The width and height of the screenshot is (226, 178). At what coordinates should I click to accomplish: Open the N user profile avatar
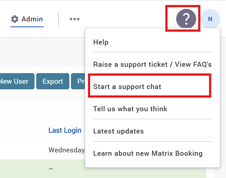point(210,19)
